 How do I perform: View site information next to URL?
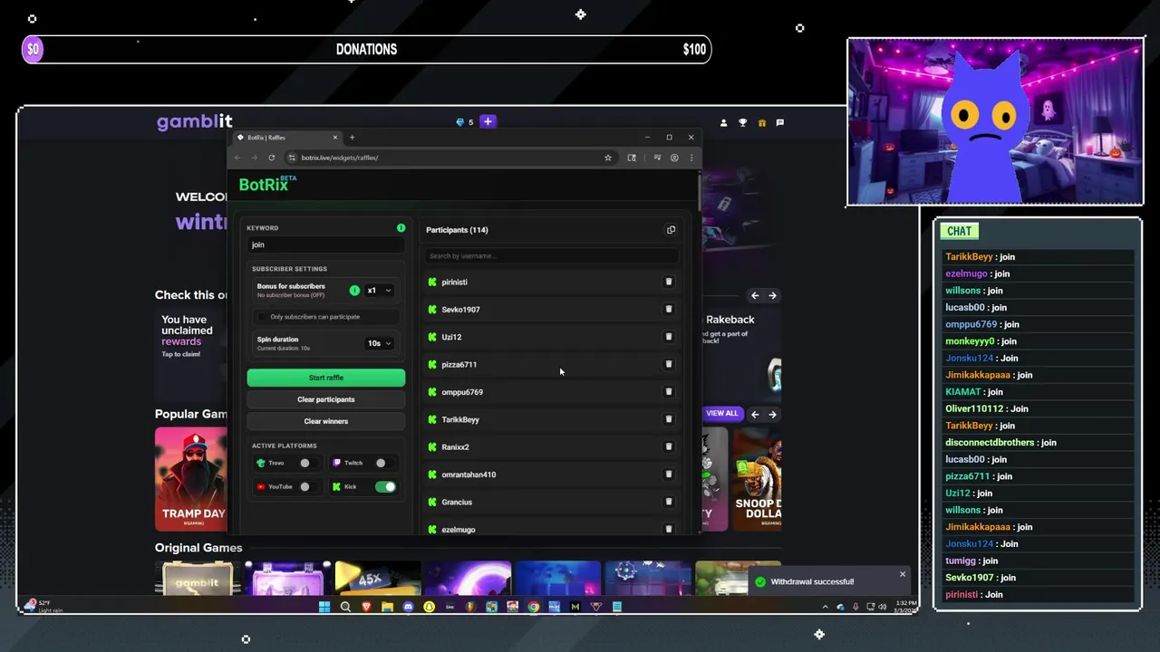[292, 158]
